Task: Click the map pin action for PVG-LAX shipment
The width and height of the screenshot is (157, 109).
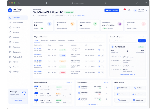Action: [99, 50]
